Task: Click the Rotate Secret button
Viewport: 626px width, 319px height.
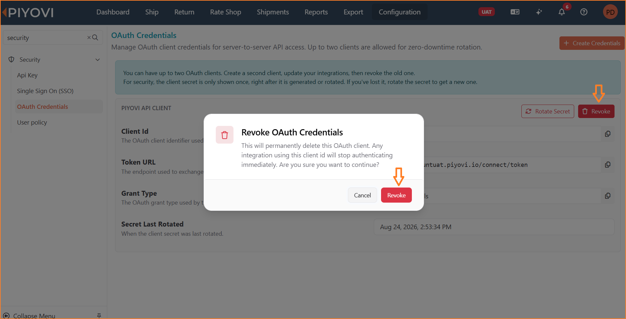Action: [548, 111]
